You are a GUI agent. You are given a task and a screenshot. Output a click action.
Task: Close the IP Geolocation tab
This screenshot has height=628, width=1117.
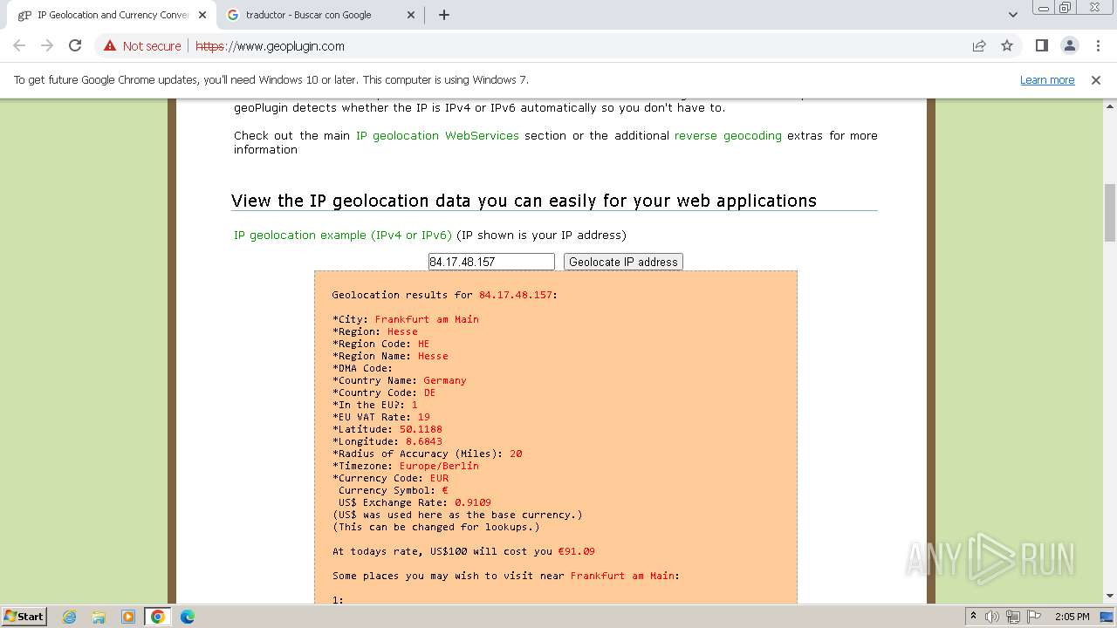202,15
